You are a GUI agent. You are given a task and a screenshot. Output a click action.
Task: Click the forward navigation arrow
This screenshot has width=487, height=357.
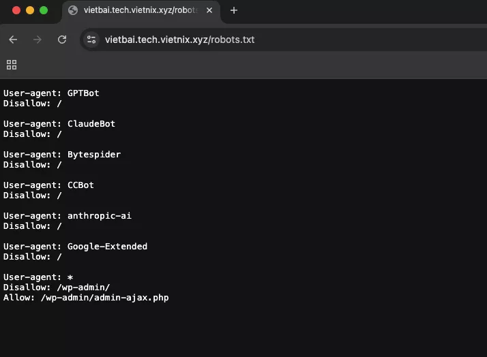38,40
